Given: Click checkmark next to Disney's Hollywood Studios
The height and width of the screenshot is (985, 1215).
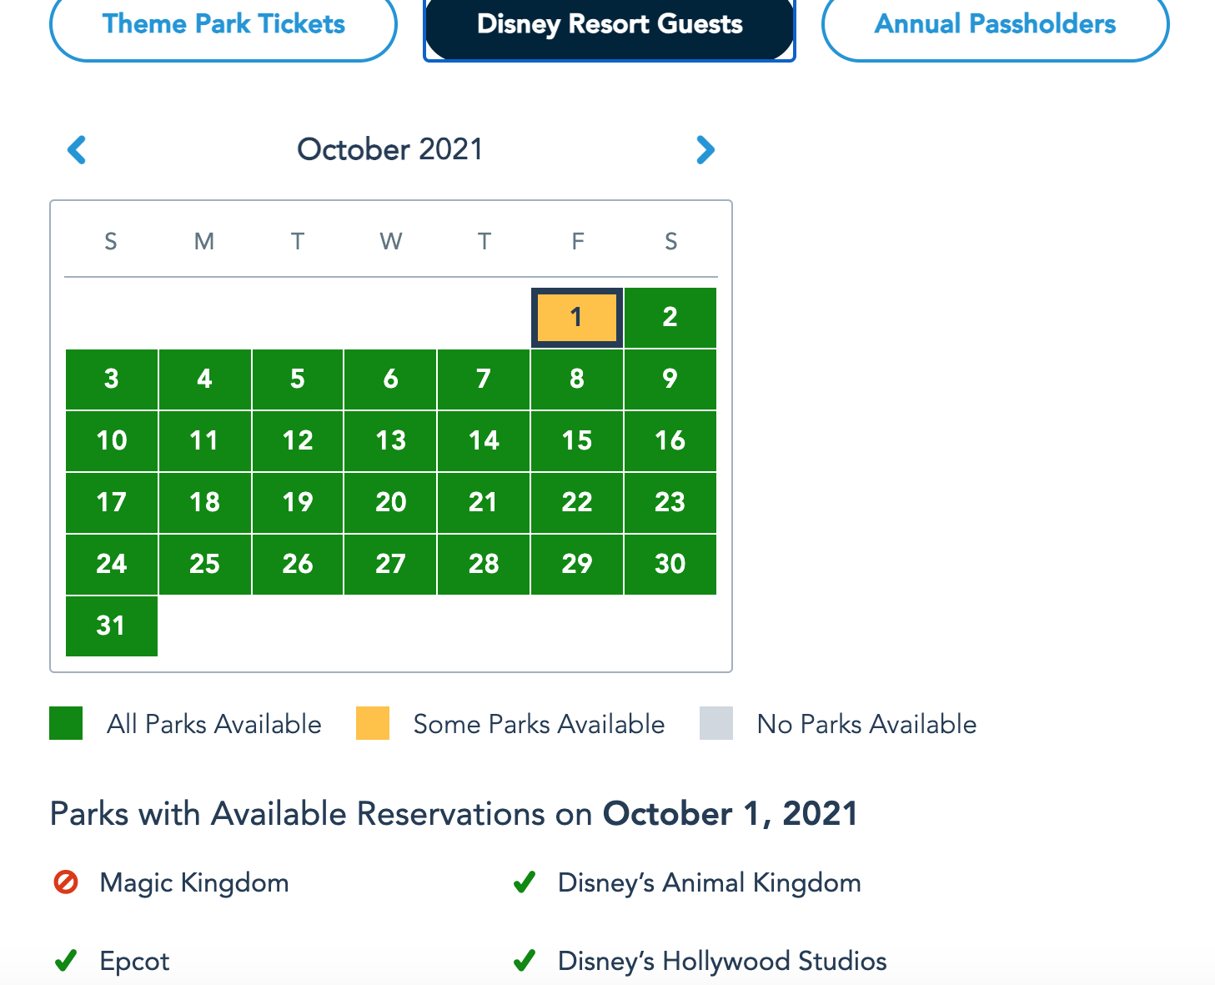Looking at the screenshot, I should [525, 961].
